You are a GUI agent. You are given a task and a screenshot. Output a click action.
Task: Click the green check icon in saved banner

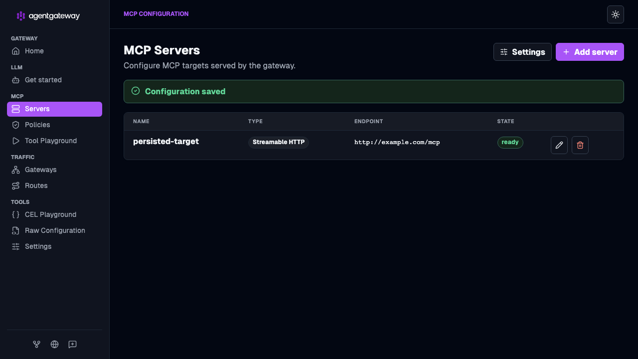[x=136, y=91]
